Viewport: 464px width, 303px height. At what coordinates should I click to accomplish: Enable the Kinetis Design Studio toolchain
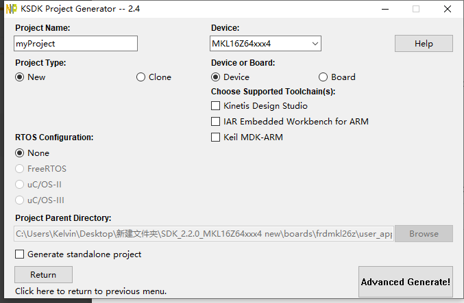point(216,106)
